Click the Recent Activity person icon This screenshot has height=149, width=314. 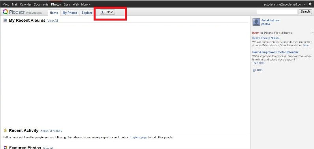pyautogui.click(x=5, y=130)
